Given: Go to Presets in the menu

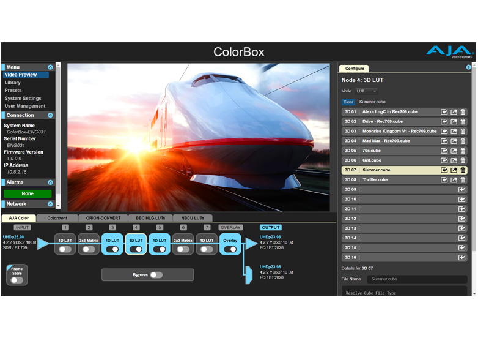Looking at the screenshot, I should [x=13, y=91].
